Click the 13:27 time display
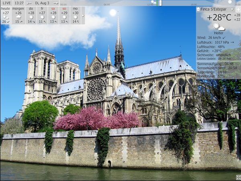The height and width of the screenshot is (181, 241). click(19, 3)
